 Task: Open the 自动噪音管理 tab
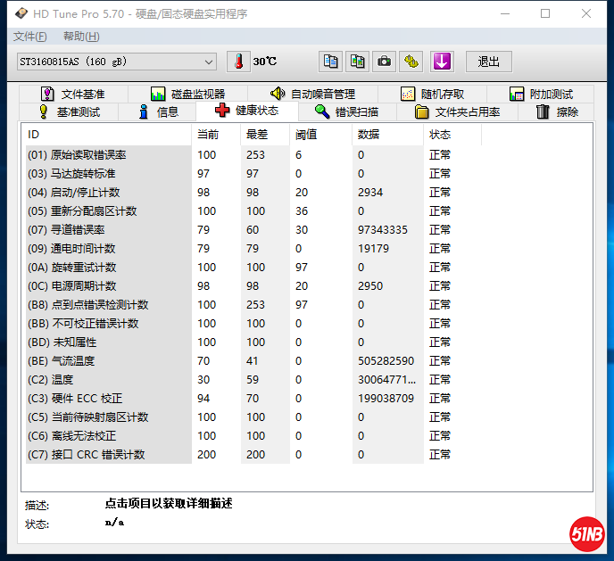tap(312, 94)
